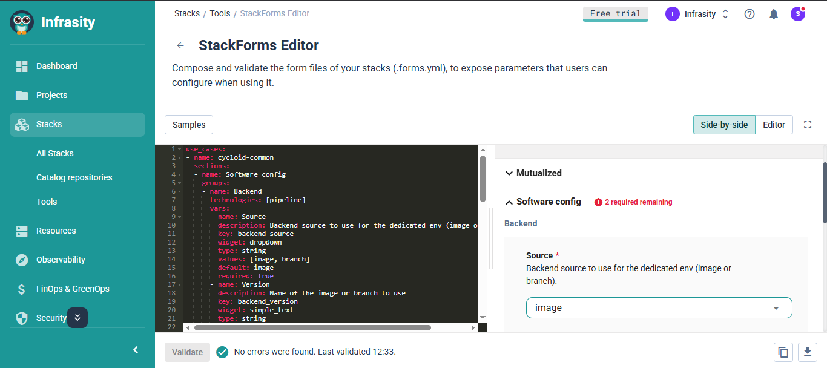Switch to Side-by-side view
827x368 pixels.
point(724,125)
